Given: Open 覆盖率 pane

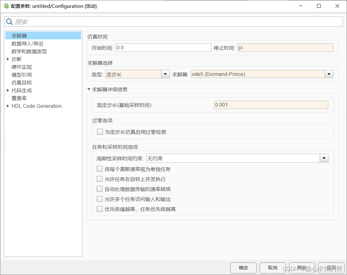Looking at the screenshot, I should [x=19, y=98].
